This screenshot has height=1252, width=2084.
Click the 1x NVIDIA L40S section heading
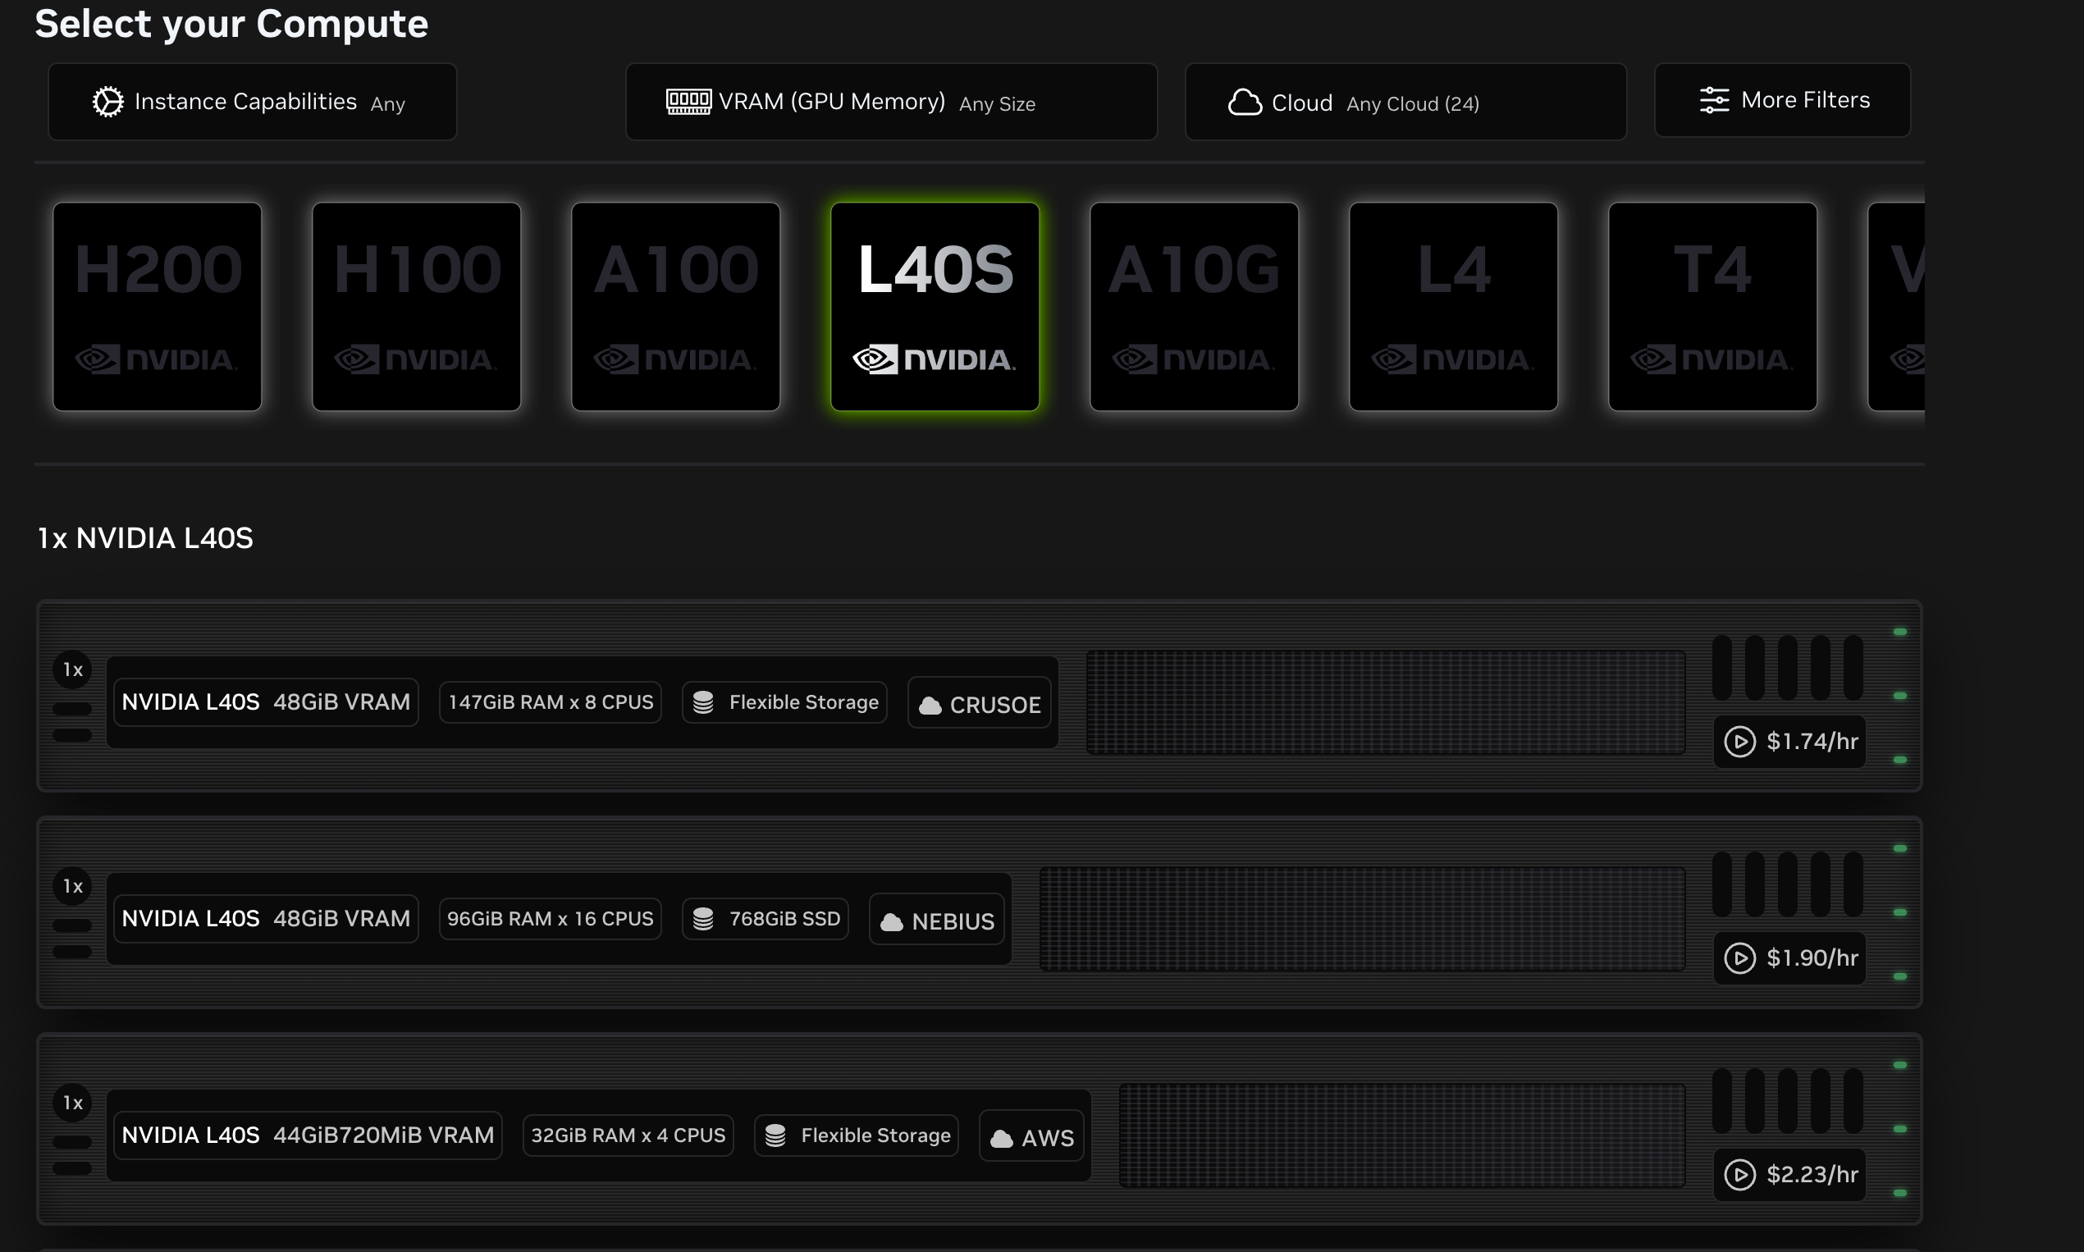[145, 538]
